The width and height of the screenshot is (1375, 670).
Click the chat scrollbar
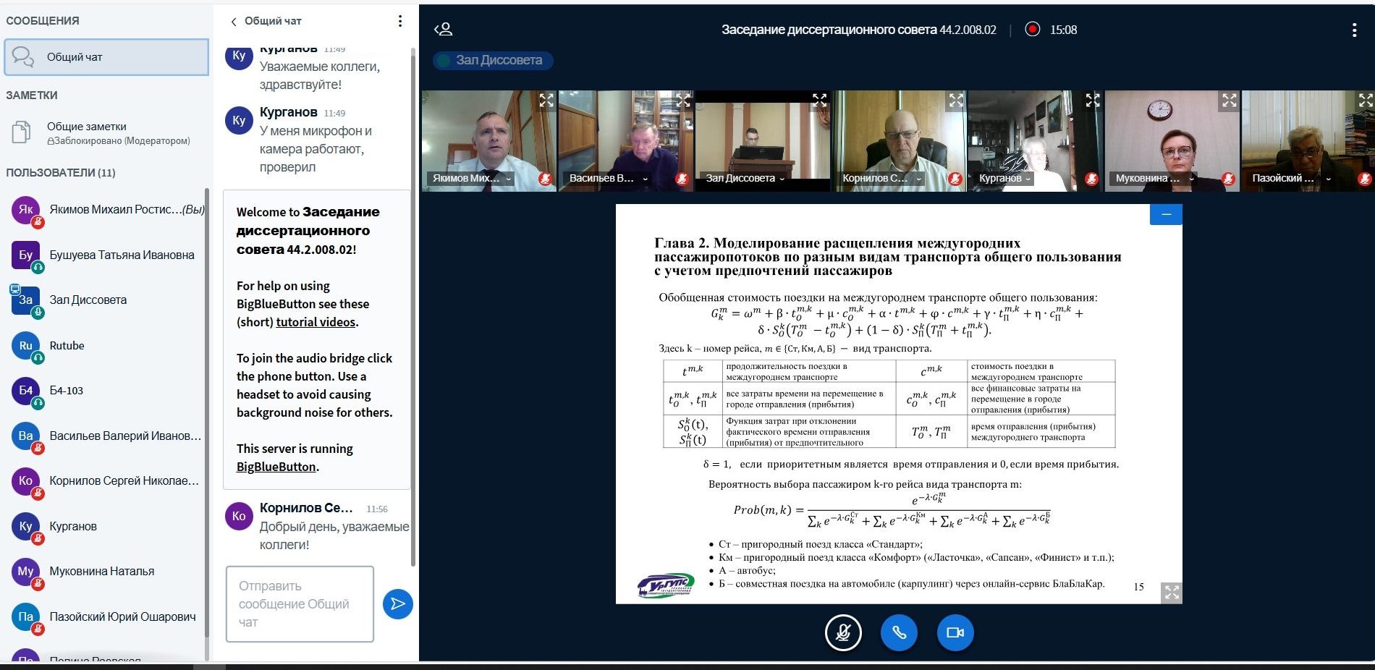413,304
